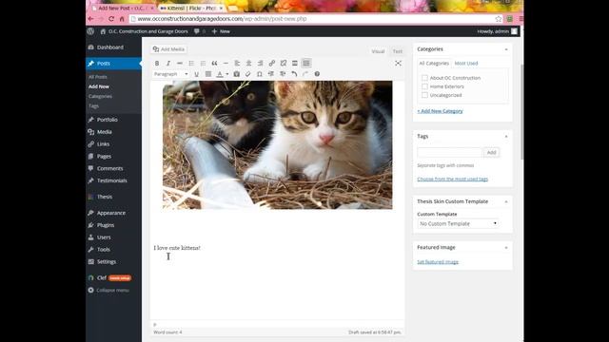Open Dashboard in the sidebar
The height and width of the screenshot is (342, 609).
[110, 47]
